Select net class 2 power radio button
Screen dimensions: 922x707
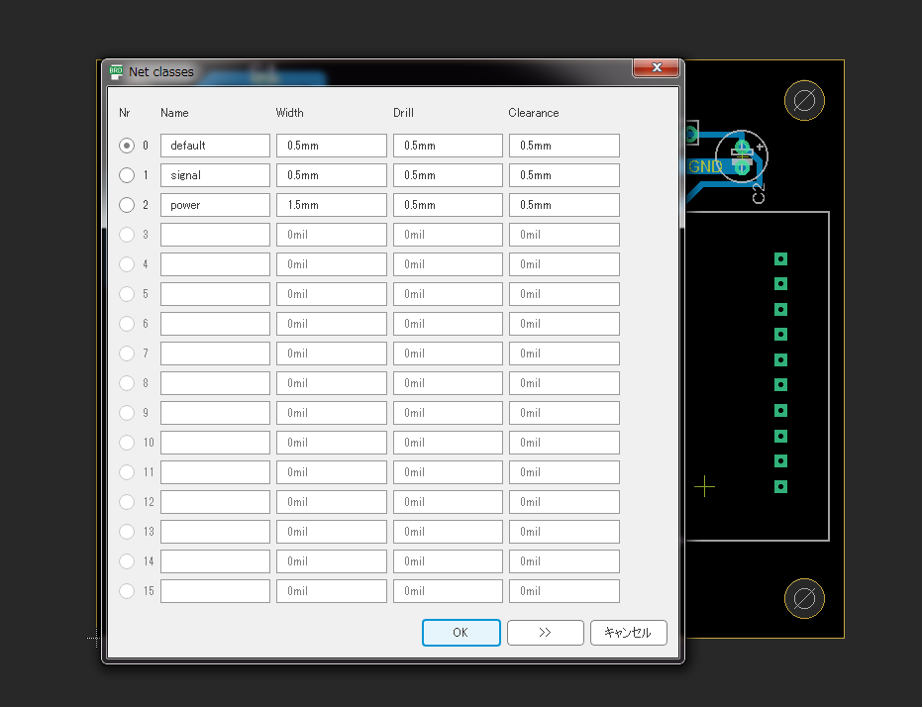[127, 205]
